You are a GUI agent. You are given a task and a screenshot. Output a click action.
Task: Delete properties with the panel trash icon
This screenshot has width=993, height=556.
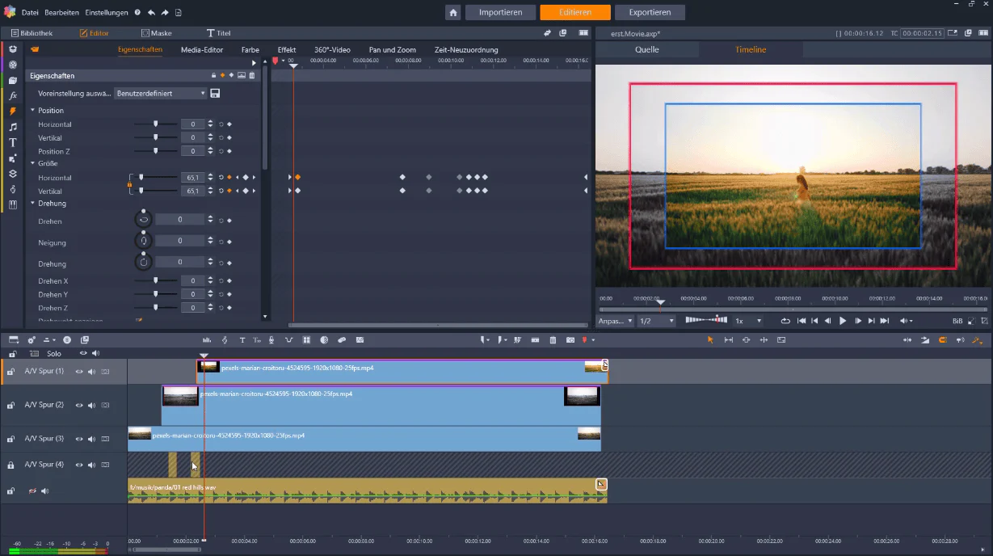[252, 76]
